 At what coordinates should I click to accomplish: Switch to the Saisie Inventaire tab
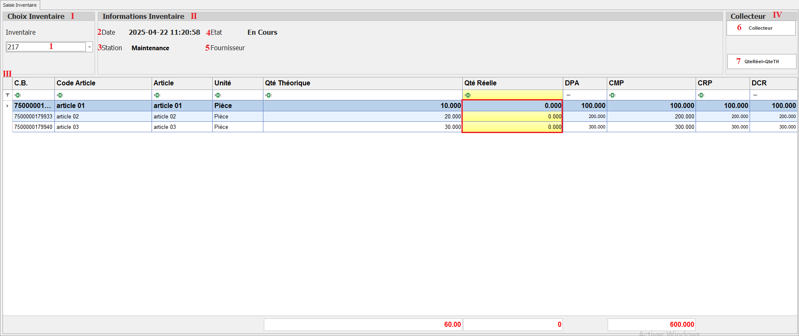click(x=20, y=5)
